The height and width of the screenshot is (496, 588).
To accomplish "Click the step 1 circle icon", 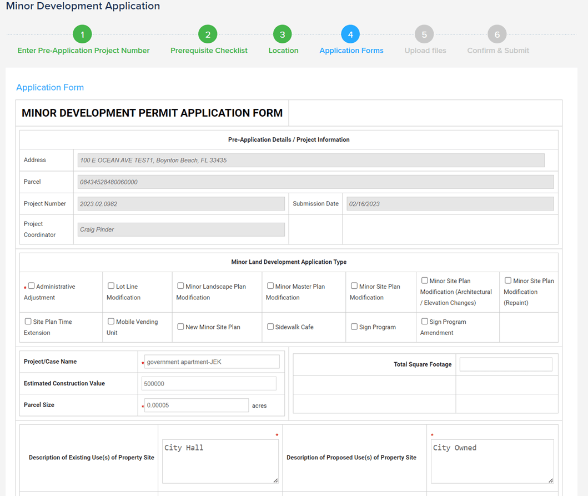I will pyautogui.click(x=82, y=34).
